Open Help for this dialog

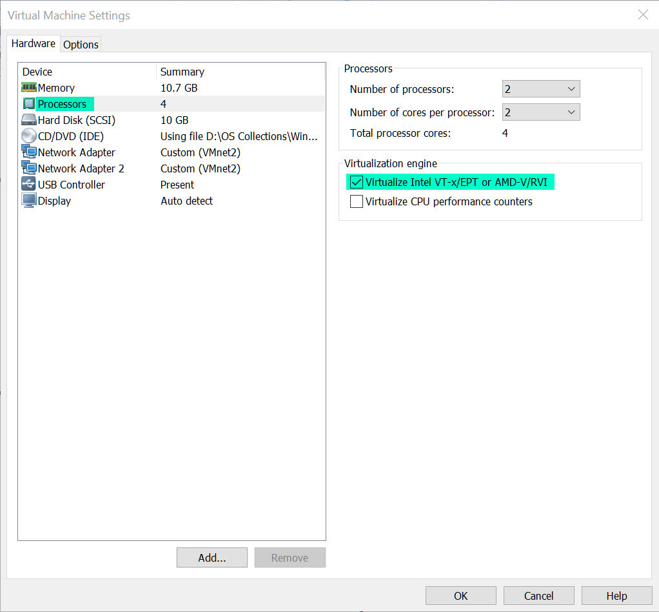pos(616,596)
